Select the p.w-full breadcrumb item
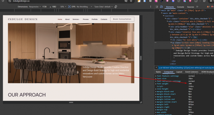Viewport: 214px width, 115px height. (186, 68)
